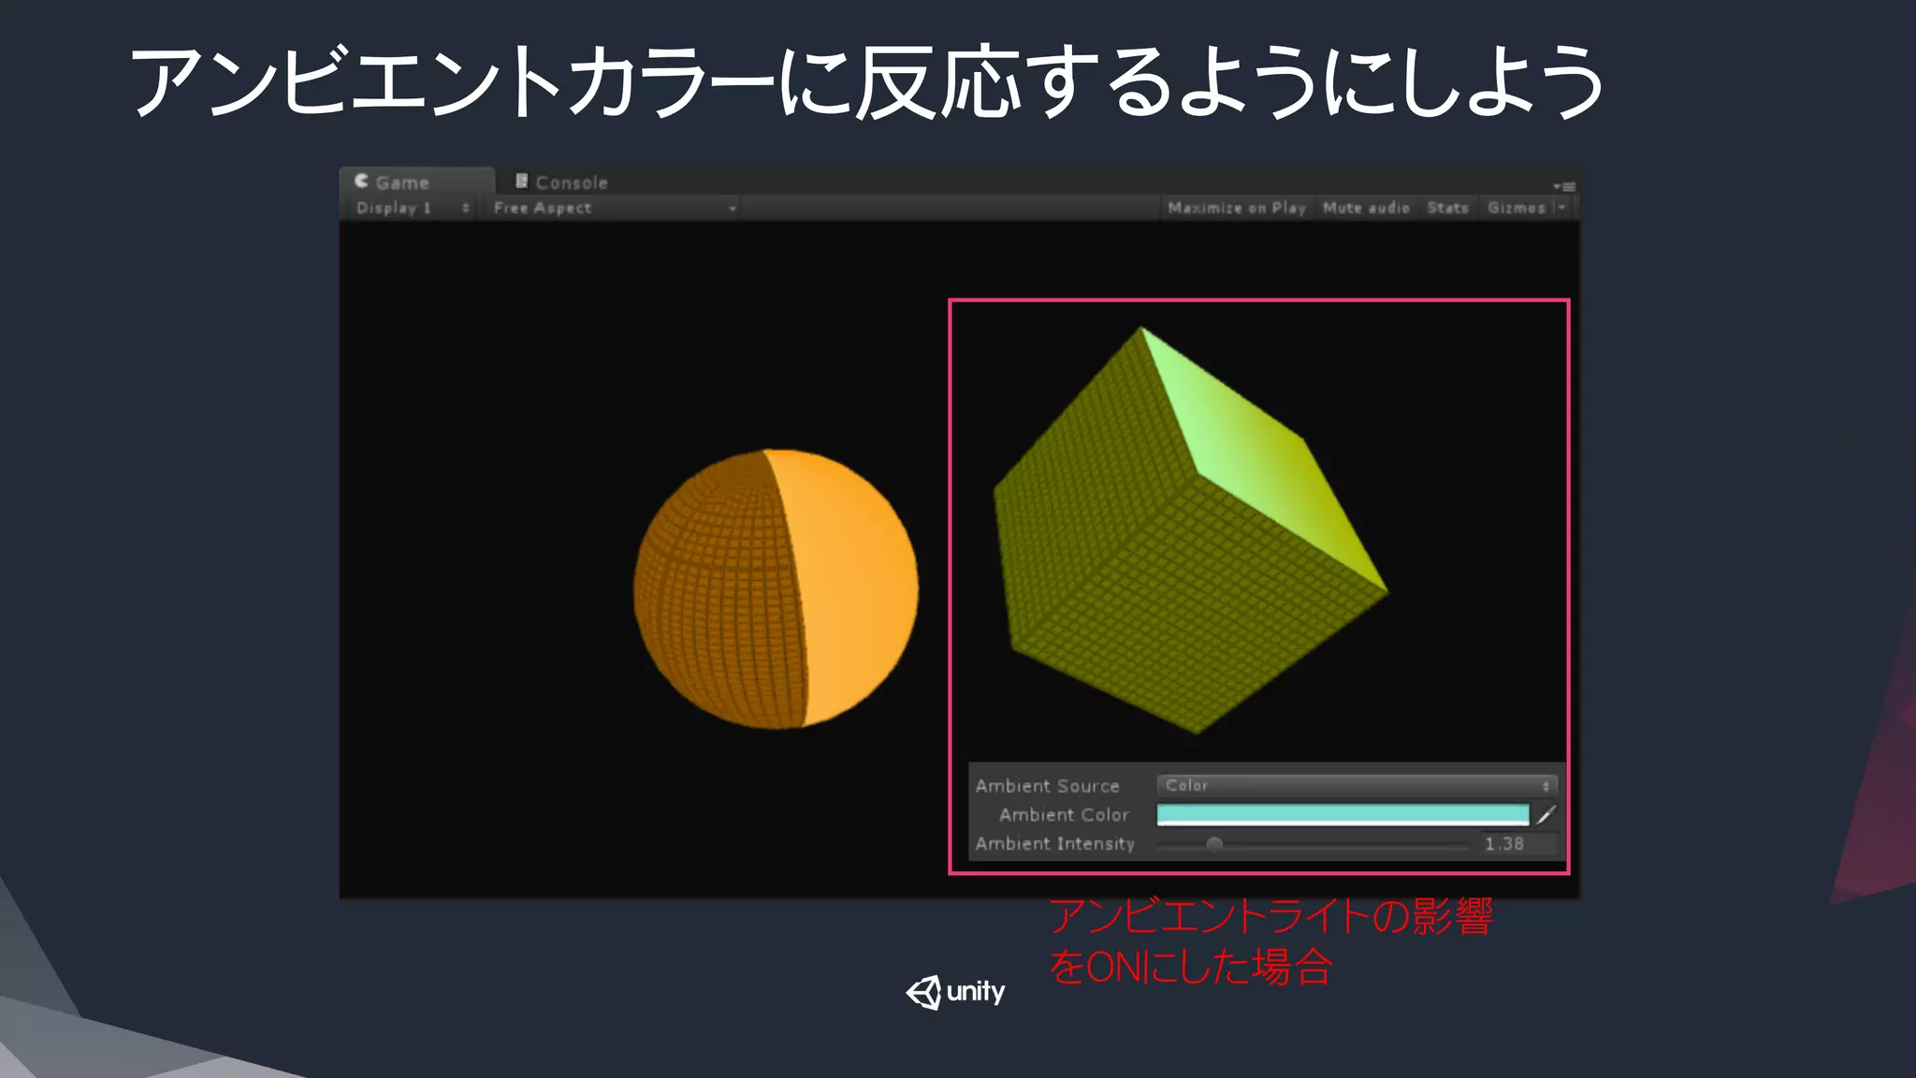Click the Gizmos button

pos(1516,208)
